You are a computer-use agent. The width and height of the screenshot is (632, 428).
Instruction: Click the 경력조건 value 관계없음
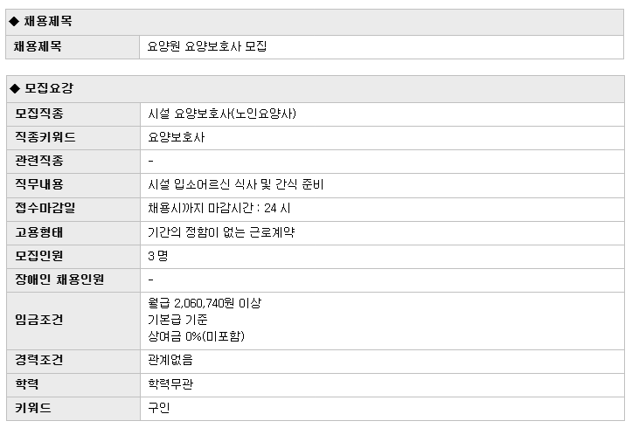170,360
